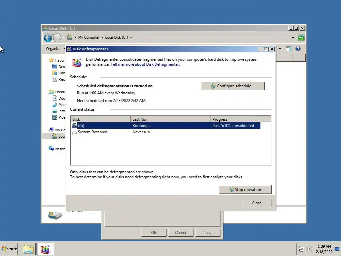Stop the defragment operation

click(x=245, y=190)
